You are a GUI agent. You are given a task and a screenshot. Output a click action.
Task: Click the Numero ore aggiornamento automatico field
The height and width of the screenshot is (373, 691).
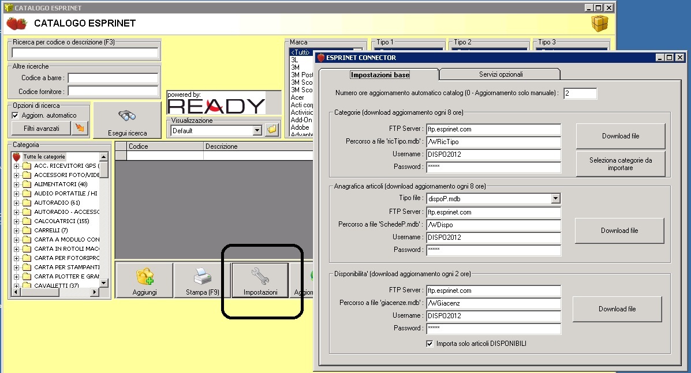tap(580, 93)
